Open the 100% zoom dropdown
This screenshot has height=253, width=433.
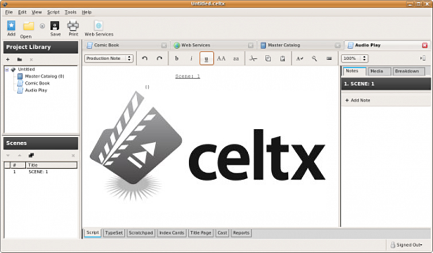[354, 59]
